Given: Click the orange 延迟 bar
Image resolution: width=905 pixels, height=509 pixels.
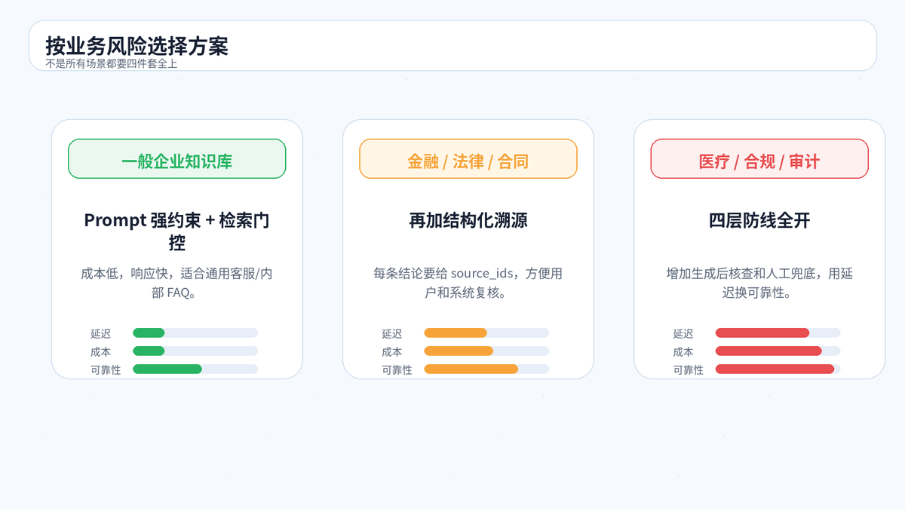Looking at the screenshot, I should click(x=486, y=333).
